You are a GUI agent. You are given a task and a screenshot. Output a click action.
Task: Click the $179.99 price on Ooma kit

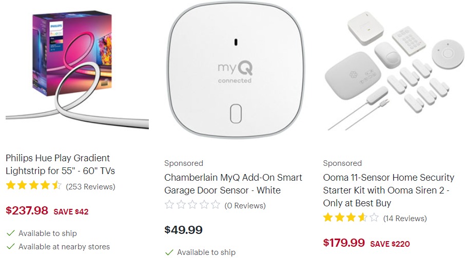coord(344,243)
